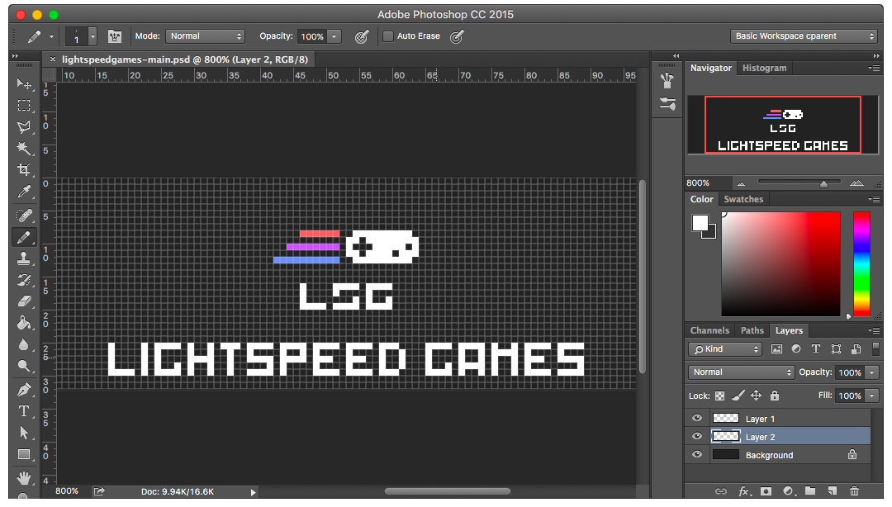This screenshot has height=507, width=892.
Task: Open the Swatches panel tab
Action: (x=743, y=199)
